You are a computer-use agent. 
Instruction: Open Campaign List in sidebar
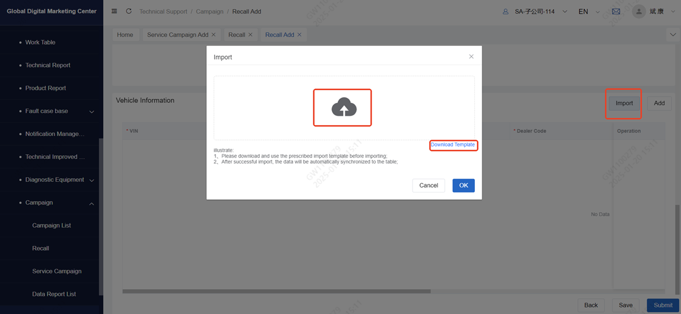(x=51, y=226)
